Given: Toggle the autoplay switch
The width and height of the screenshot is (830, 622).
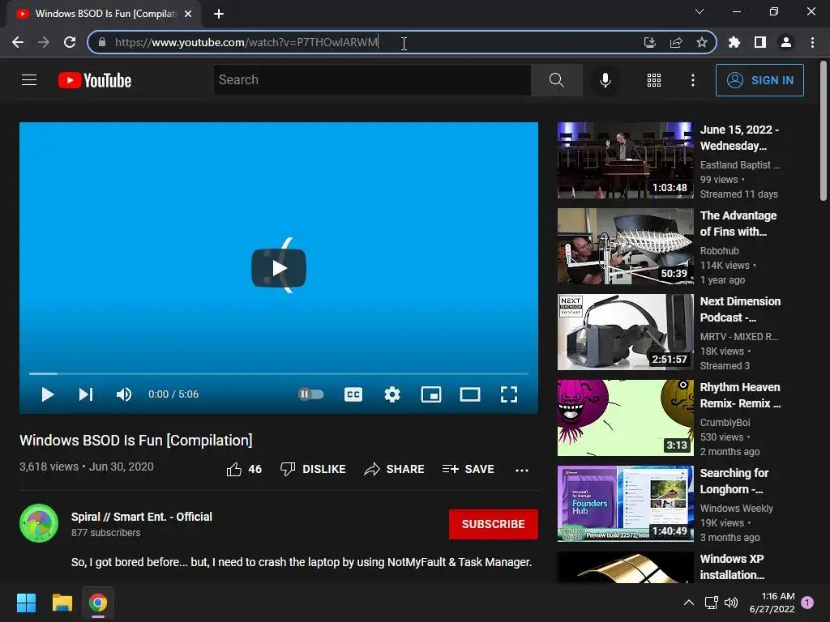Looking at the screenshot, I should click(x=310, y=394).
